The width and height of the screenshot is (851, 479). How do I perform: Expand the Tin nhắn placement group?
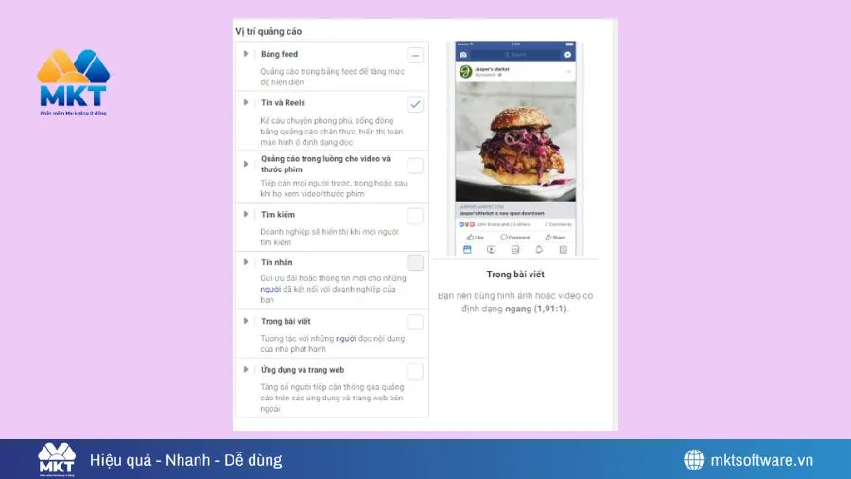(x=246, y=262)
